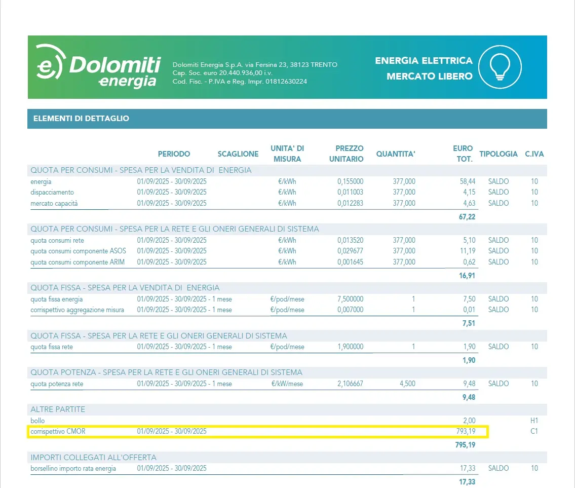
Task: Click the bollo row label
Action: pos(37,421)
